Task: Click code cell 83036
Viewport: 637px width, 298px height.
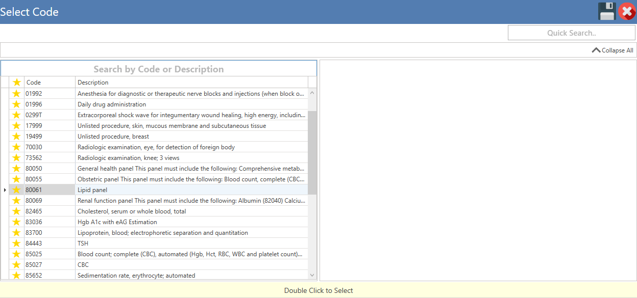Action: click(50, 222)
